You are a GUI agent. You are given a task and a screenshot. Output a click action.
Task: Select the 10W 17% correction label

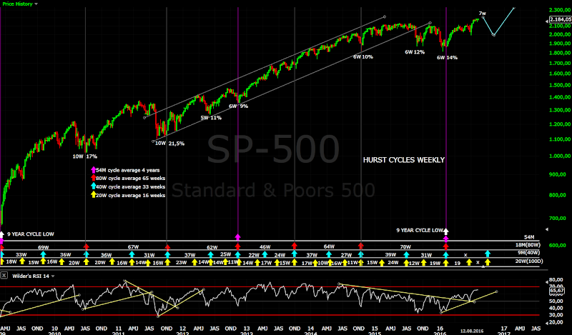[x=84, y=156]
